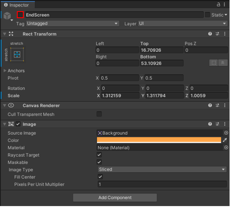Open the orange Color swatch
Viewport: 230px width, 207px height.
tap(159, 140)
